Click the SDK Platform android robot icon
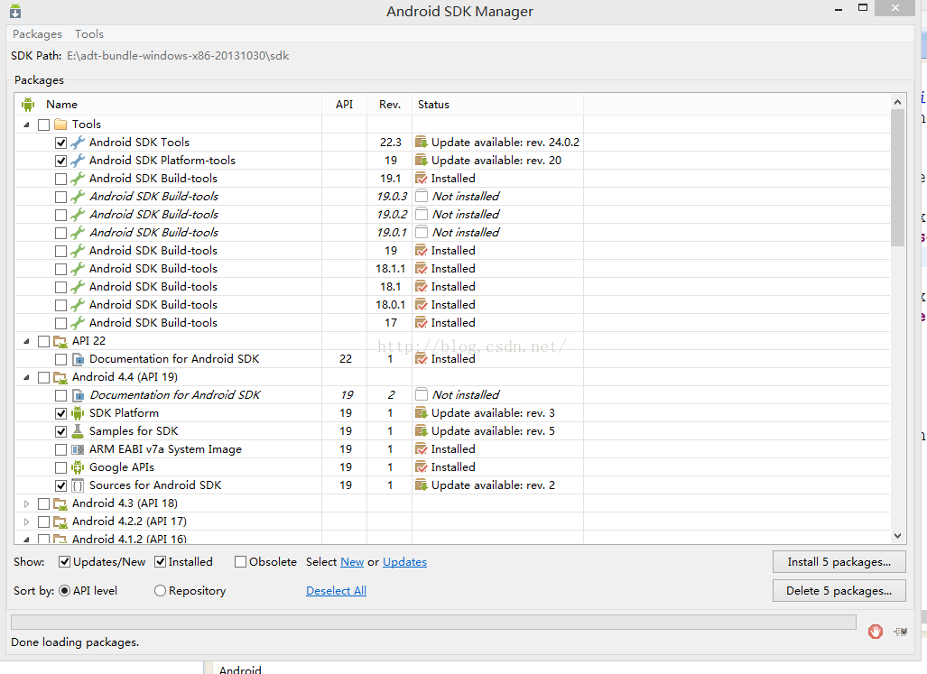The height and width of the screenshot is (674, 927). [x=78, y=413]
